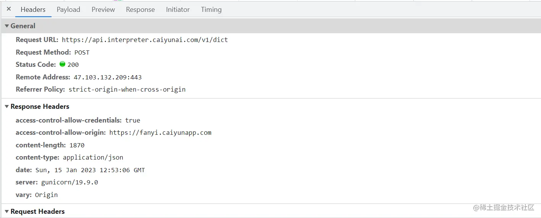Open the Response tab
This screenshot has height=218, width=541.
140,10
